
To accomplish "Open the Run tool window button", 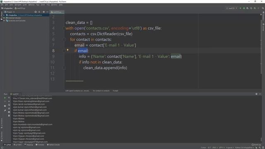I will [8, 145].
